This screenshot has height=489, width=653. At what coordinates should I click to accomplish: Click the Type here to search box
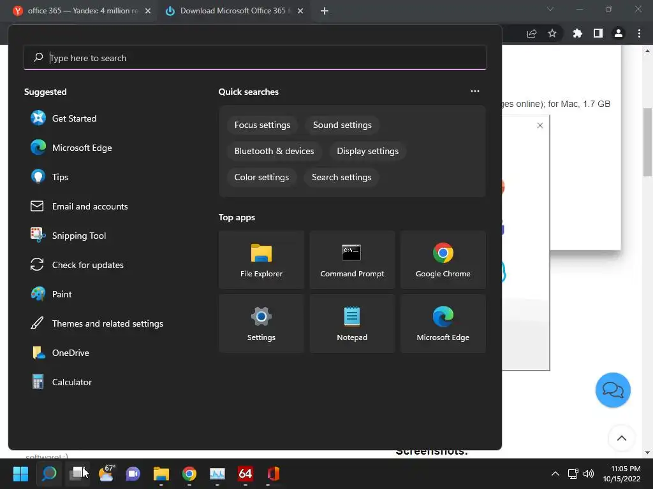pos(255,58)
